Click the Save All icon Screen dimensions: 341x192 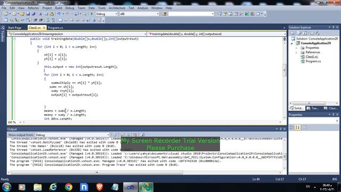34,14
